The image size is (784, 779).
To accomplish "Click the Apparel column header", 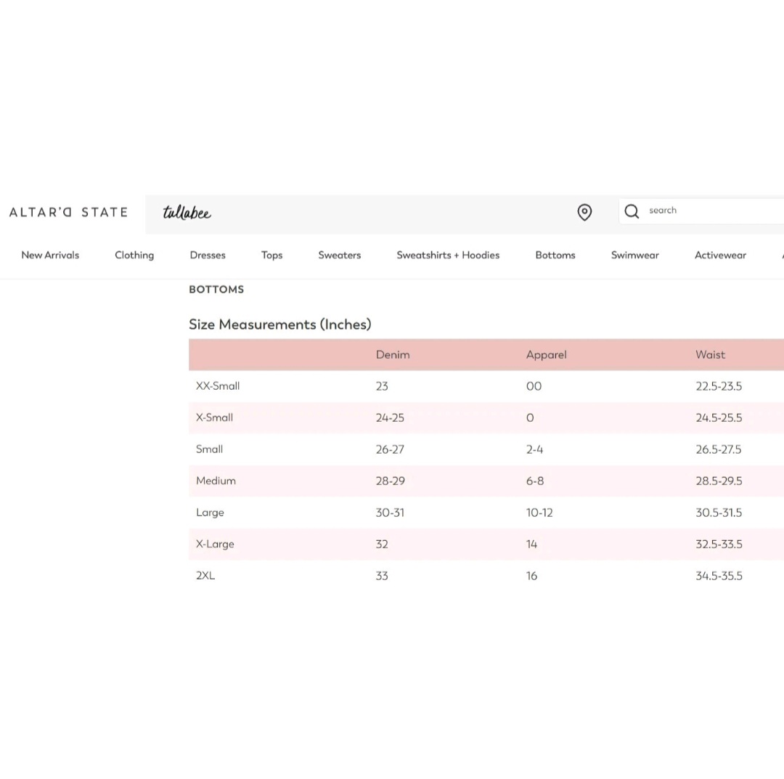I will [x=546, y=355].
